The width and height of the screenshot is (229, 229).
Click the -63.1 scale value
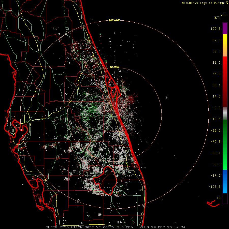pyautogui.click(x=216, y=153)
